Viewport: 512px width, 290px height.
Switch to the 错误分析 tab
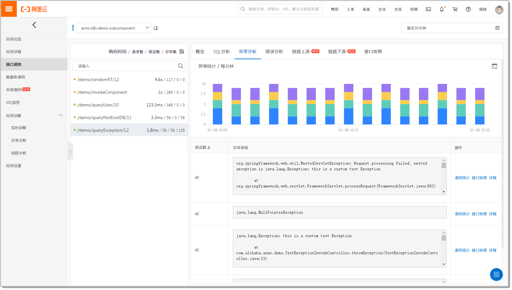tap(274, 52)
